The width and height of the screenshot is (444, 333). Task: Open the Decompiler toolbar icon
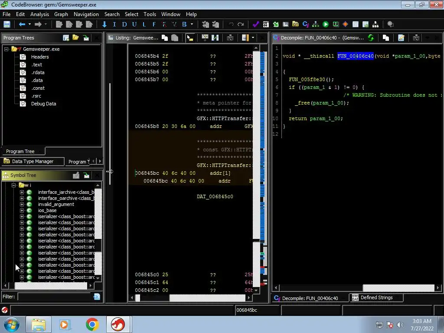(306, 24)
